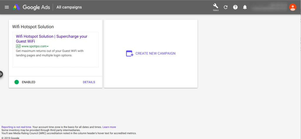Open the account avatar menu
301x139 pixels.
coord(292,7)
